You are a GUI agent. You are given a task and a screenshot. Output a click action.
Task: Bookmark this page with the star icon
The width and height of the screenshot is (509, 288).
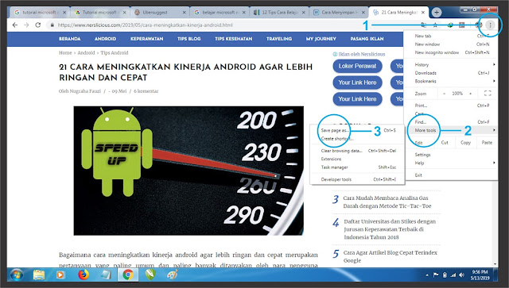point(435,25)
